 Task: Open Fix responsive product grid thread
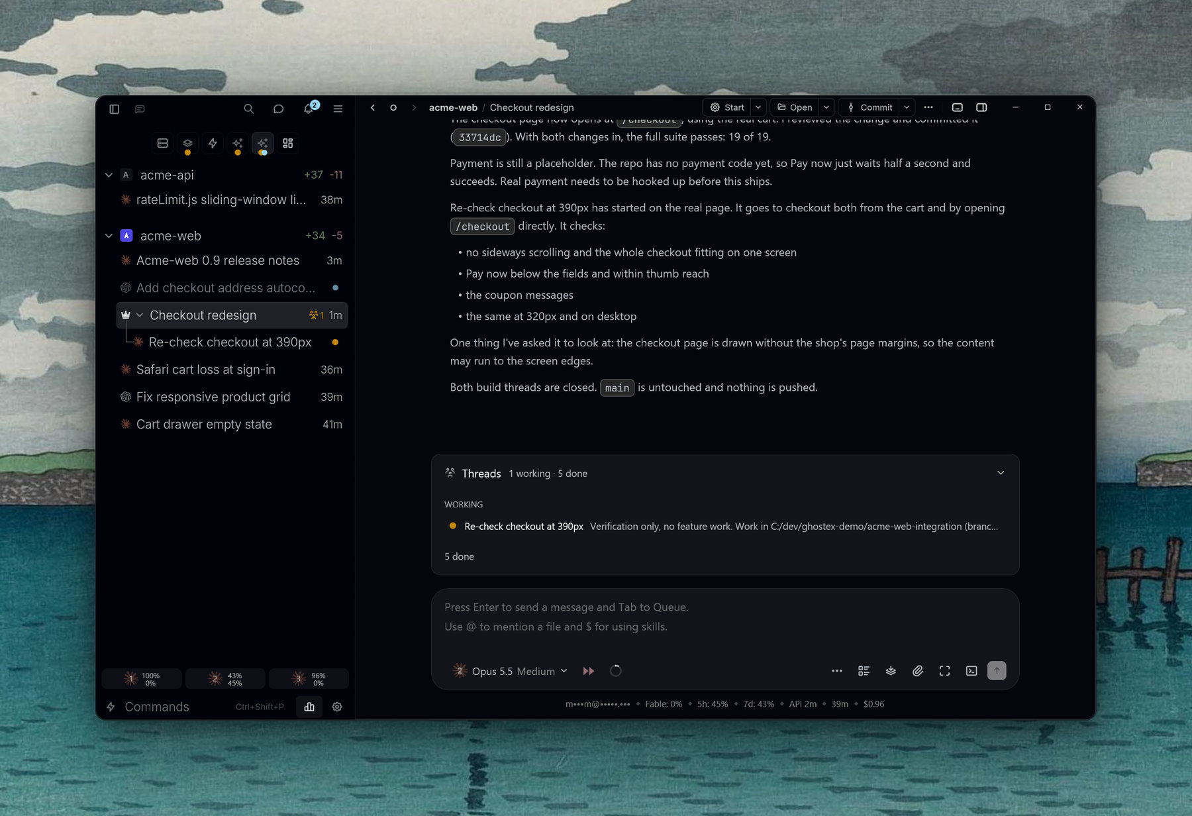231,397
